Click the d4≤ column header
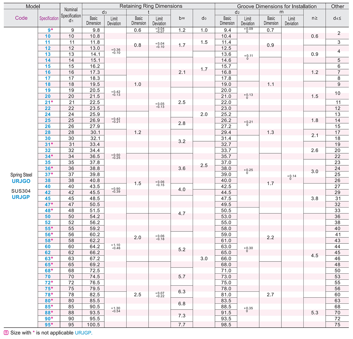Screen dimensions: 353x339 coord(337,18)
